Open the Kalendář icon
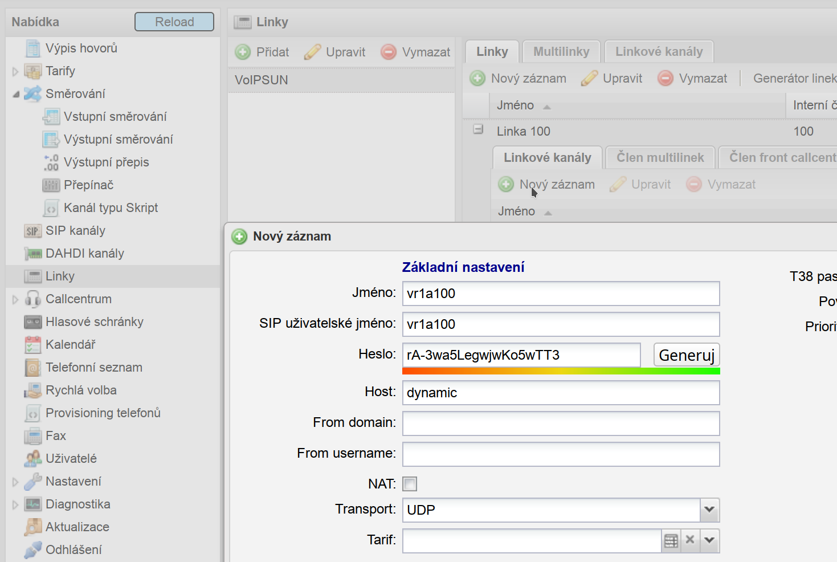Viewport: 837px width, 562px height. point(33,345)
